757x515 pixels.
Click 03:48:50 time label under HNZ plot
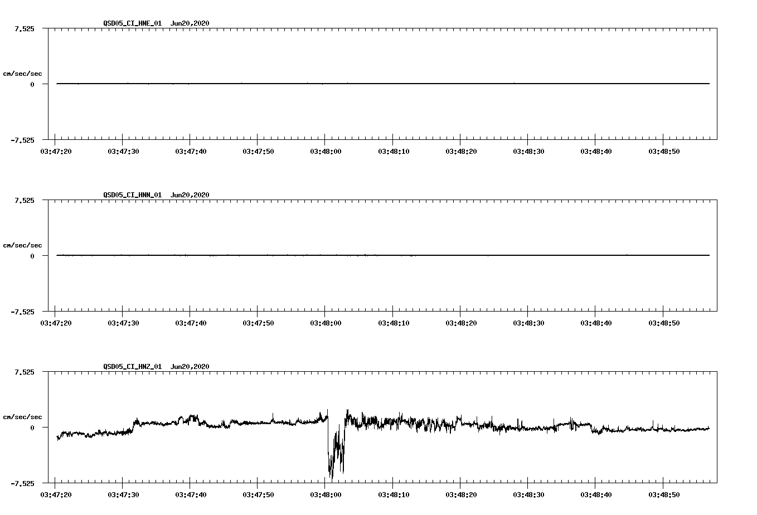[x=664, y=494]
